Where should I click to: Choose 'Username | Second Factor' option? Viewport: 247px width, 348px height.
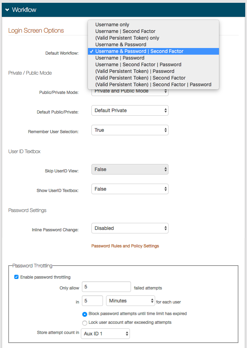(125, 31)
